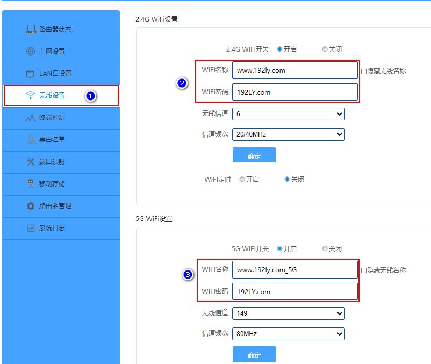Open 终端控制 menu item

(x=61, y=118)
